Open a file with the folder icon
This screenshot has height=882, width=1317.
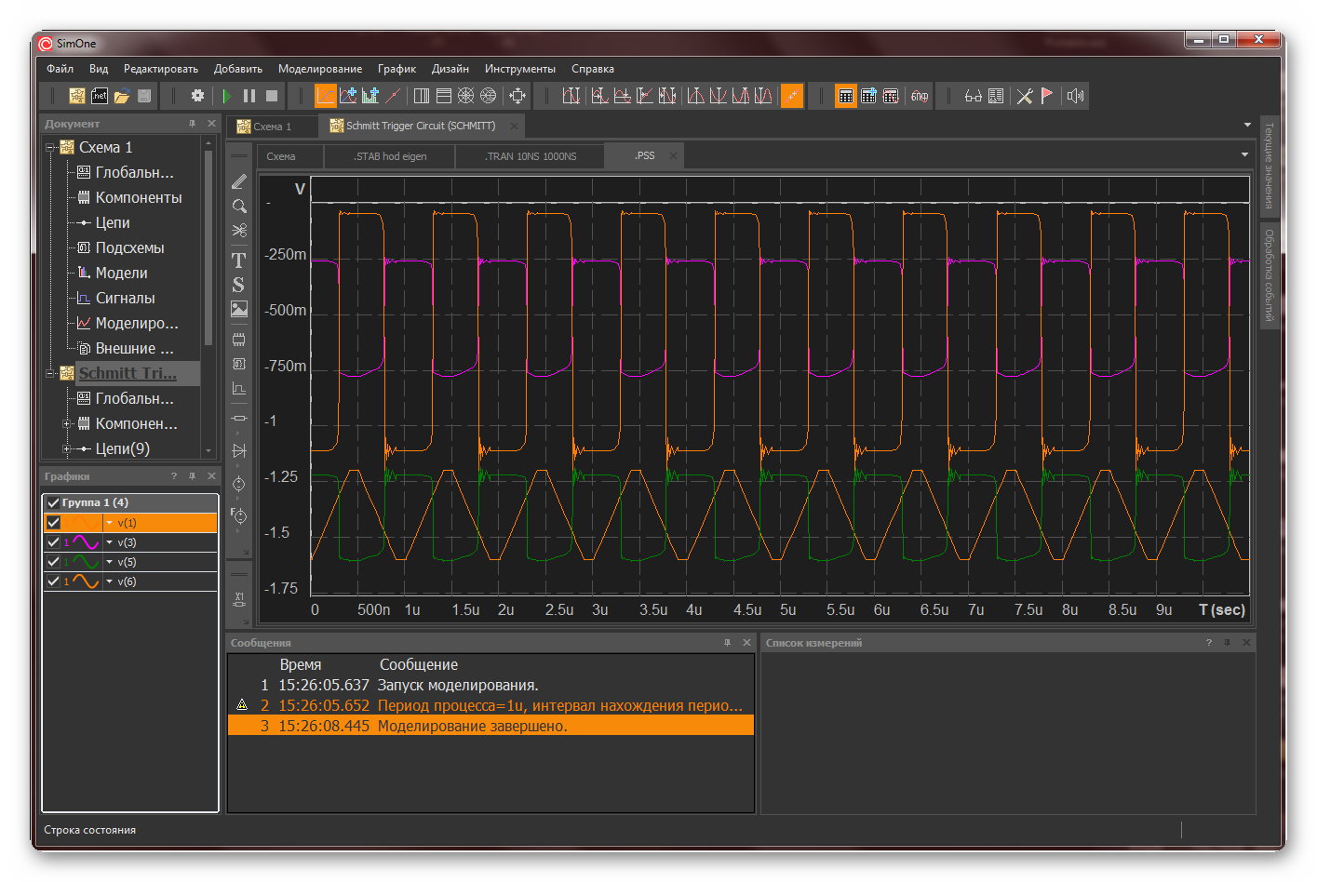click(122, 96)
